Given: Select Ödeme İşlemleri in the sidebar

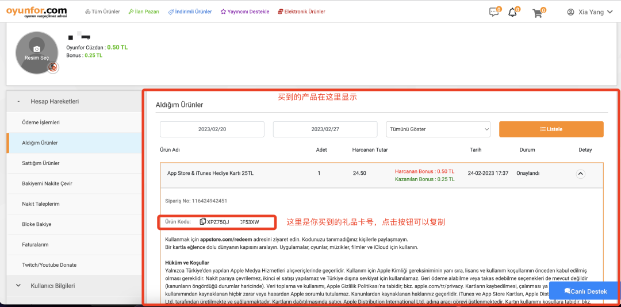Looking at the screenshot, I should (x=41, y=122).
